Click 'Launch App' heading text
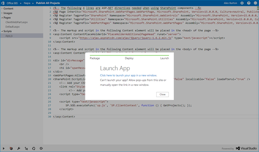 [x=115, y=68]
